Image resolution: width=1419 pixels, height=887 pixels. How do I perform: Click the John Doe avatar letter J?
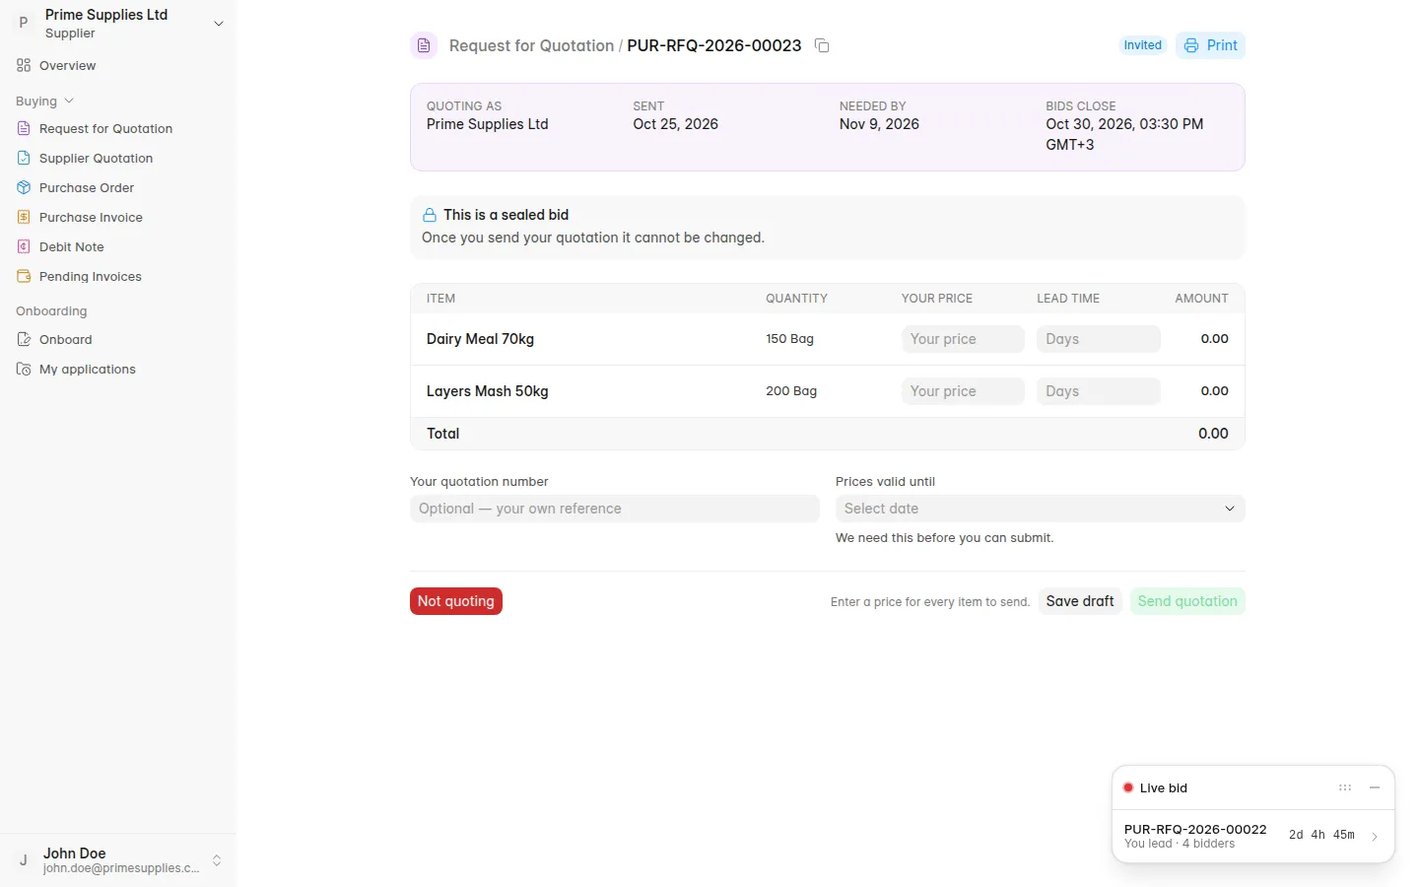(x=24, y=860)
